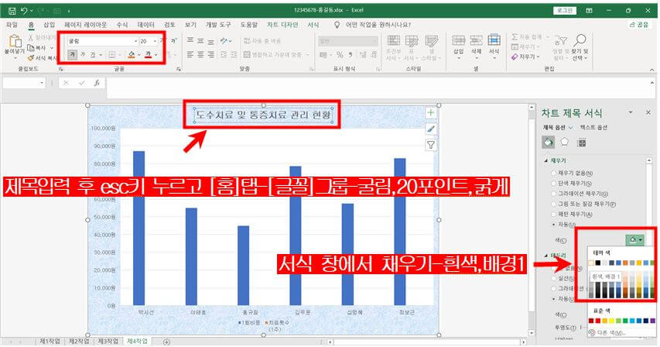Click the chart filters funnel icon

[x=431, y=145]
